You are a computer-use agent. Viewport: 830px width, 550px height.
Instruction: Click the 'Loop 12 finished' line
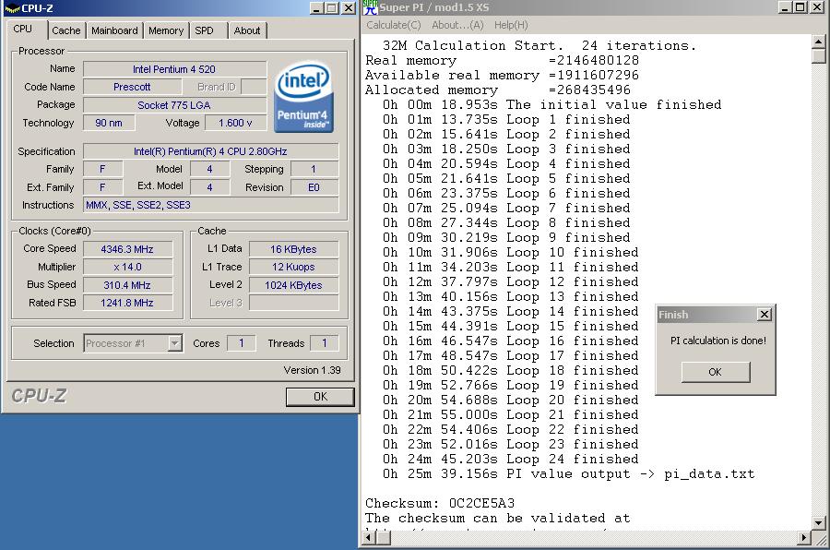click(510, 281)
